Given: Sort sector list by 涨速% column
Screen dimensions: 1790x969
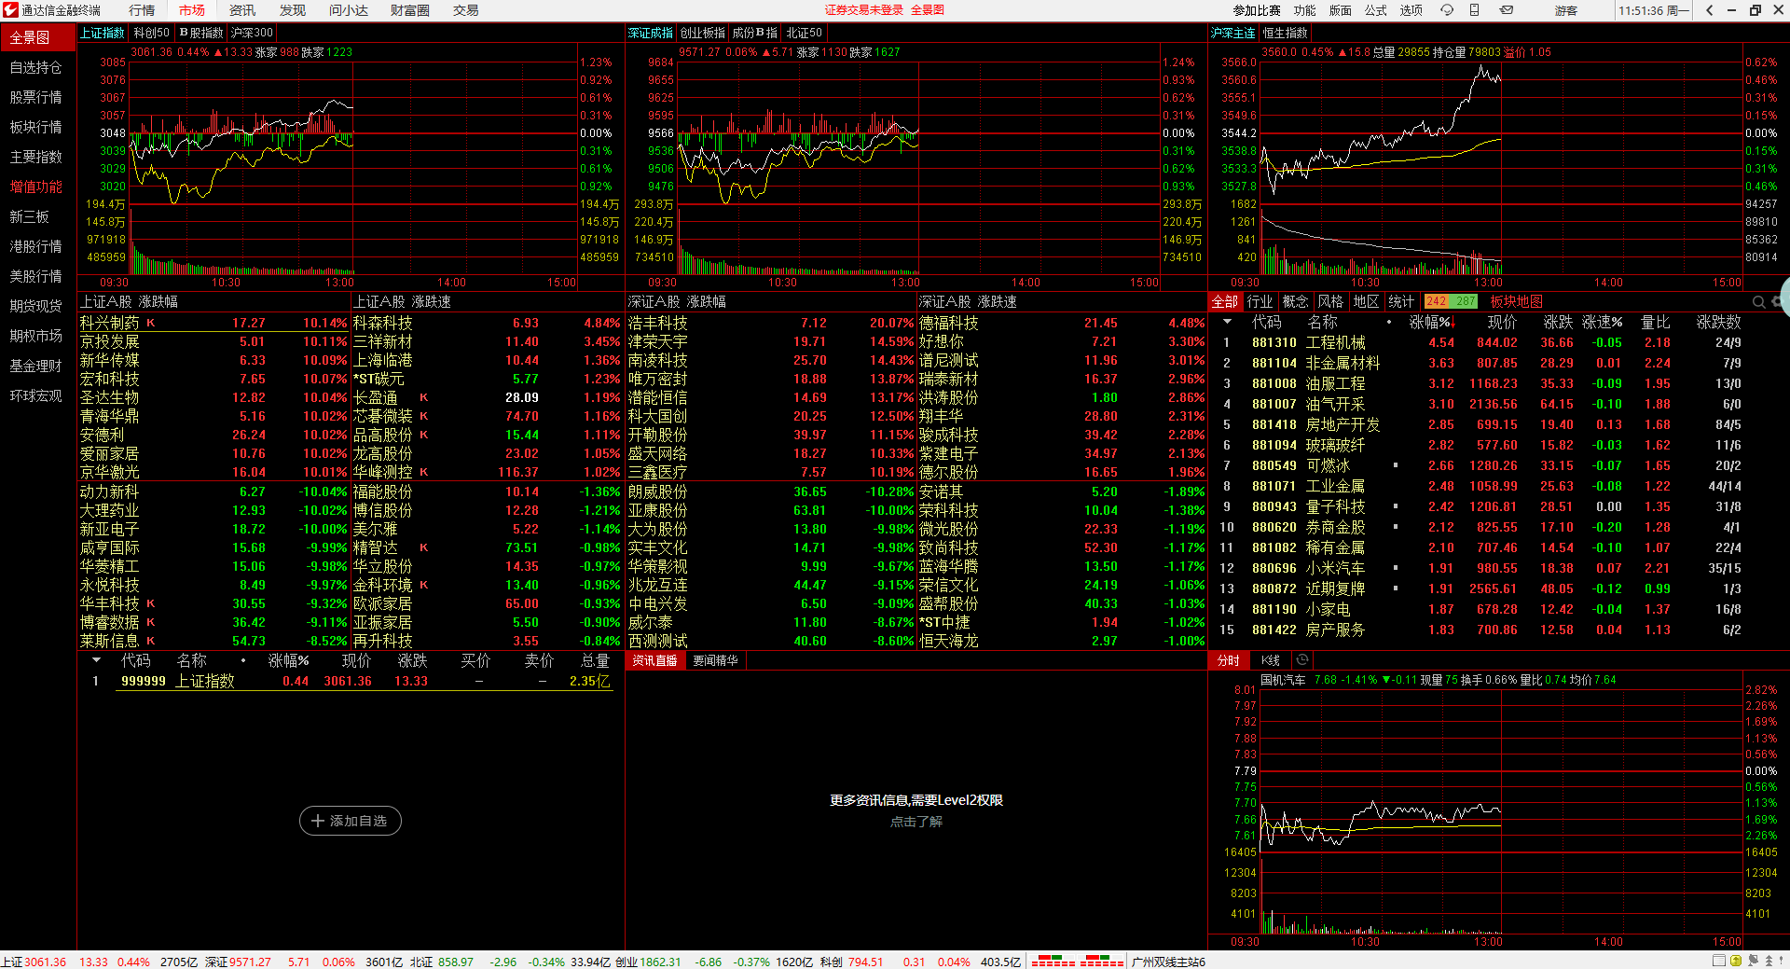Looking at the screenshot, I should (1603, 322).
